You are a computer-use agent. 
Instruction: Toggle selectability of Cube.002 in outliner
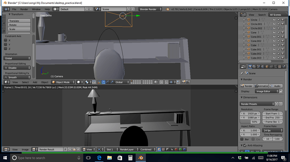tap(279, 54)
